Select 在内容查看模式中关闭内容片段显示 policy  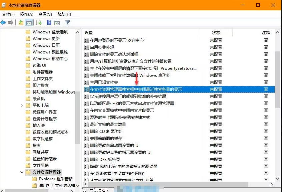click(122, 111)
